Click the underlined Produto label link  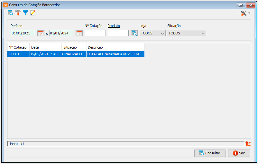114,26
